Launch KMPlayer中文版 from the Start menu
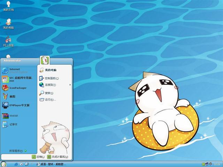The width and height of the screenshot is (223, 167). point(19,105)
